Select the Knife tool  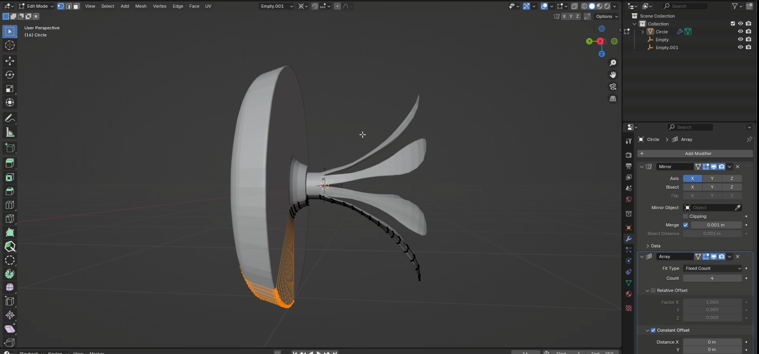pyautogui.click(x=10, y=219)
